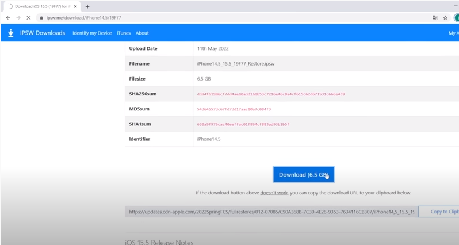Click the translate page icon

(x=435, y=18)
